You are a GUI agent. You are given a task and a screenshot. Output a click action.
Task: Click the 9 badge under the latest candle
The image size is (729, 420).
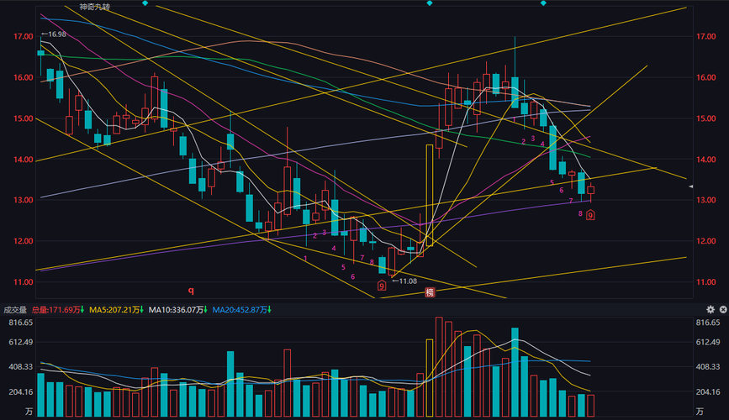pyautogui.click(x=590, y=215)
